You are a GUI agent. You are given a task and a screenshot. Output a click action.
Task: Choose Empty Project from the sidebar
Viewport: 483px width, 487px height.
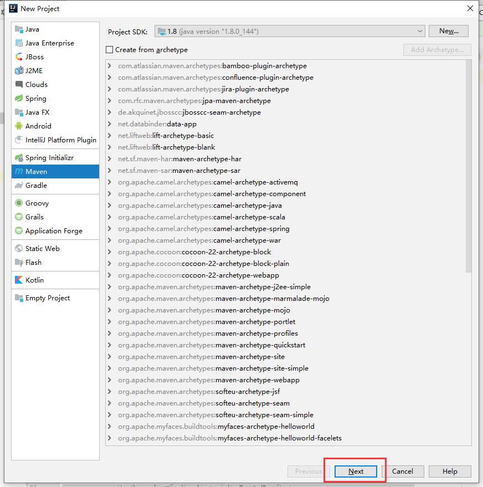click(x=48, y=298)
